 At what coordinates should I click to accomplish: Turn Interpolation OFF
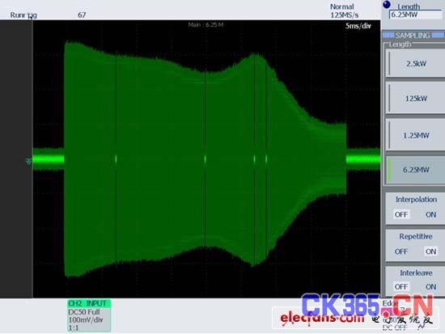click(x=401, y=214)
